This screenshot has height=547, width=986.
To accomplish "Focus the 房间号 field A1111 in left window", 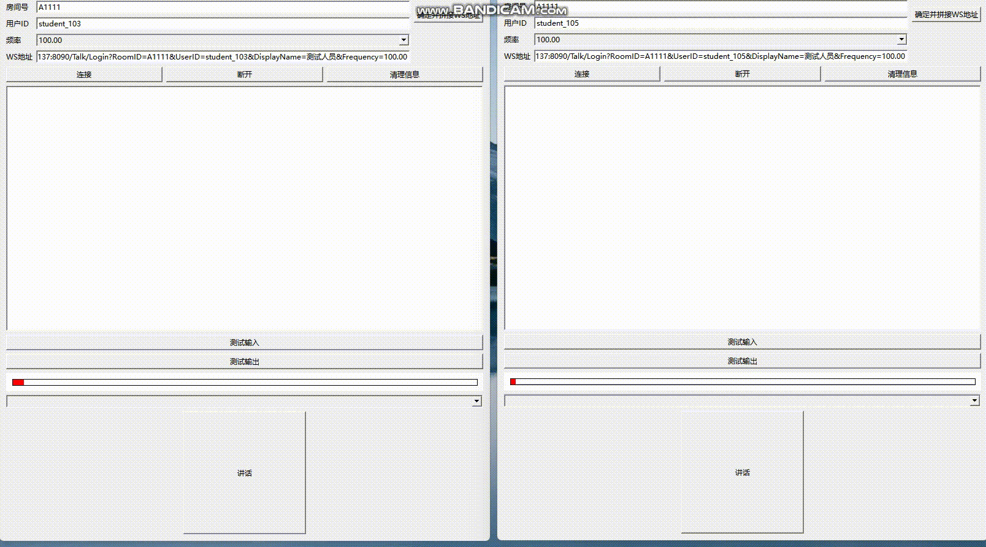I will pyautogui.click(x=223, y=7).
